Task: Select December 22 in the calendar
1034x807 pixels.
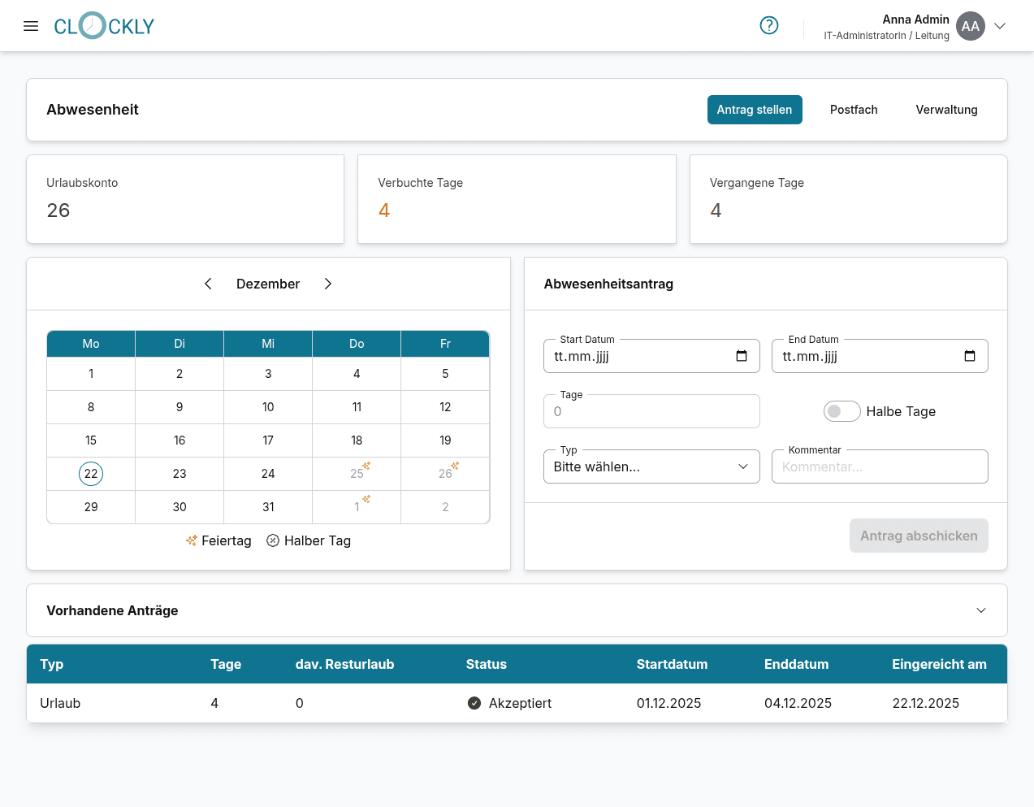Action: tap(91, 474)
